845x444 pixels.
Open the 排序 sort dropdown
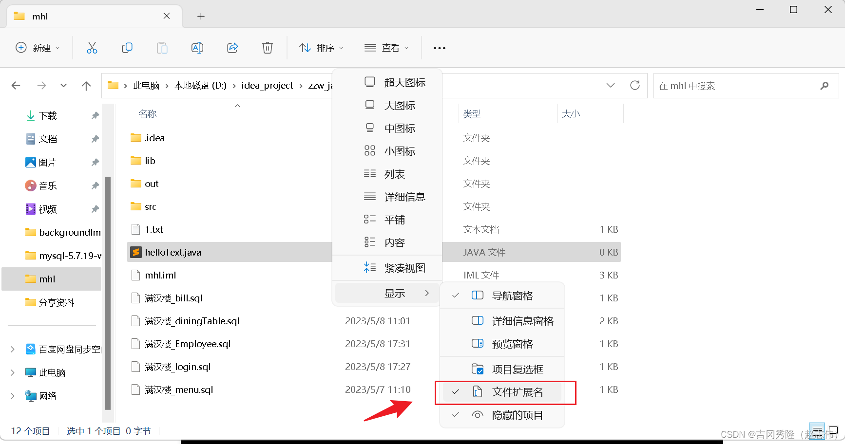(x=322, y=48)
